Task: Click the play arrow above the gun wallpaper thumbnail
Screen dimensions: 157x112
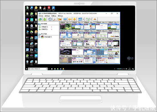Action: coord(71,48)
